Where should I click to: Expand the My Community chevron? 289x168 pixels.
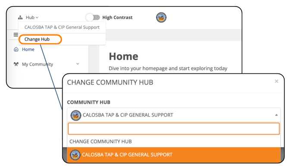point(78,64)
